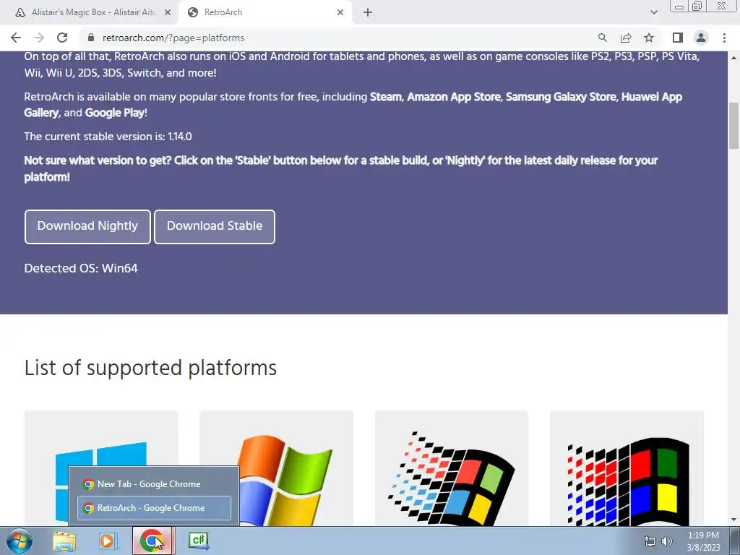The height and width of the screenshot is (555, 740).
Task: Launch Windows Media Player from taskbar
Action: click(x=108, y=541)
